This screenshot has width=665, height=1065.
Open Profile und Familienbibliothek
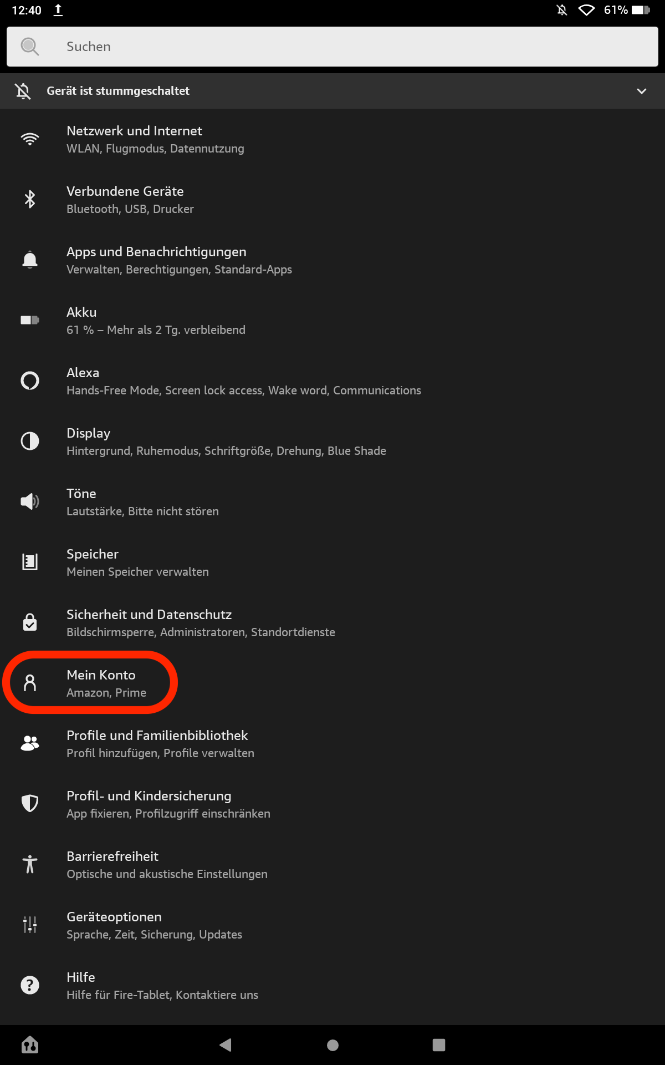pyautogui.click(x=160, y=743)
